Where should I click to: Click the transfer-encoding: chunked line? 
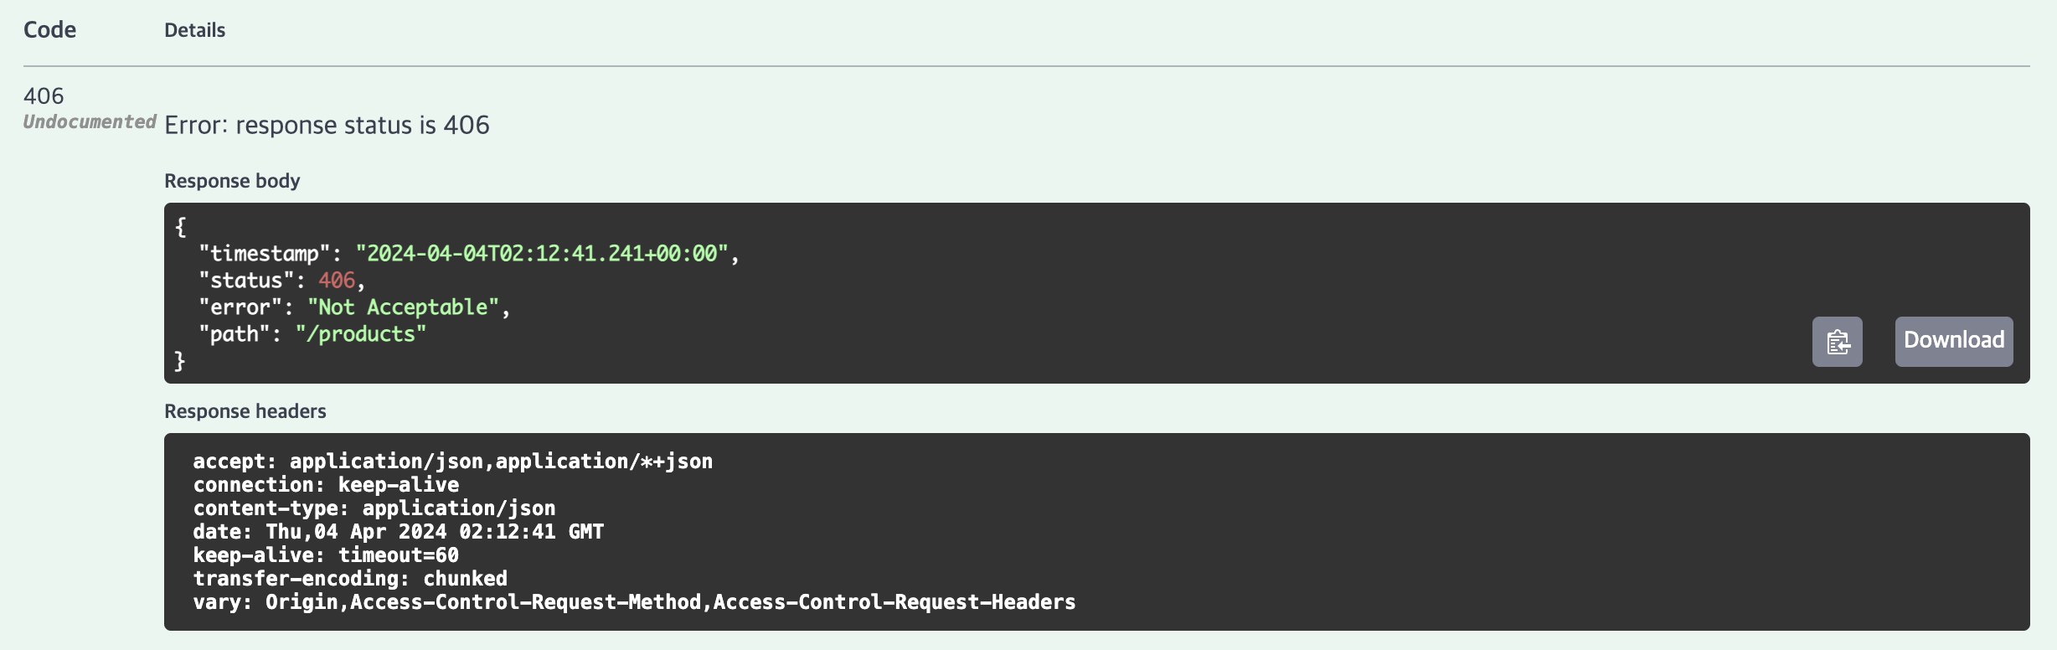(350, 579)
